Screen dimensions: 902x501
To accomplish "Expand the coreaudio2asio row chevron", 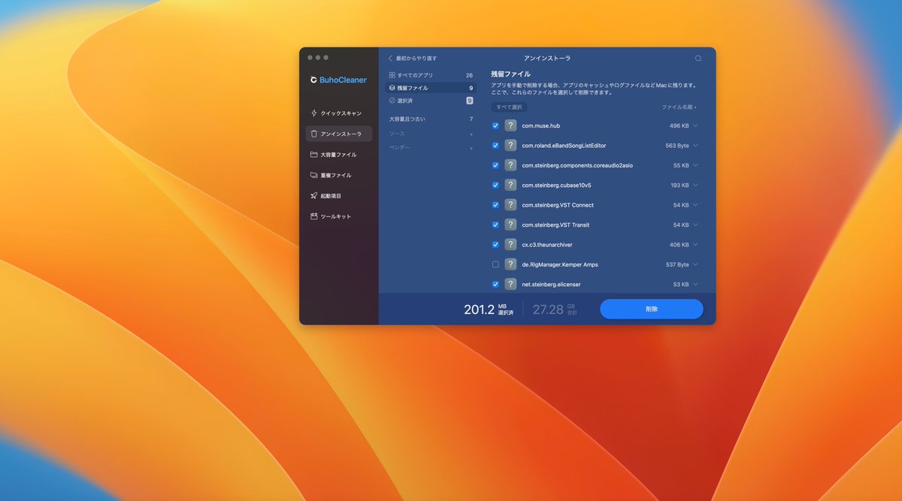I will pyautogui.click(x=696, y=165).
